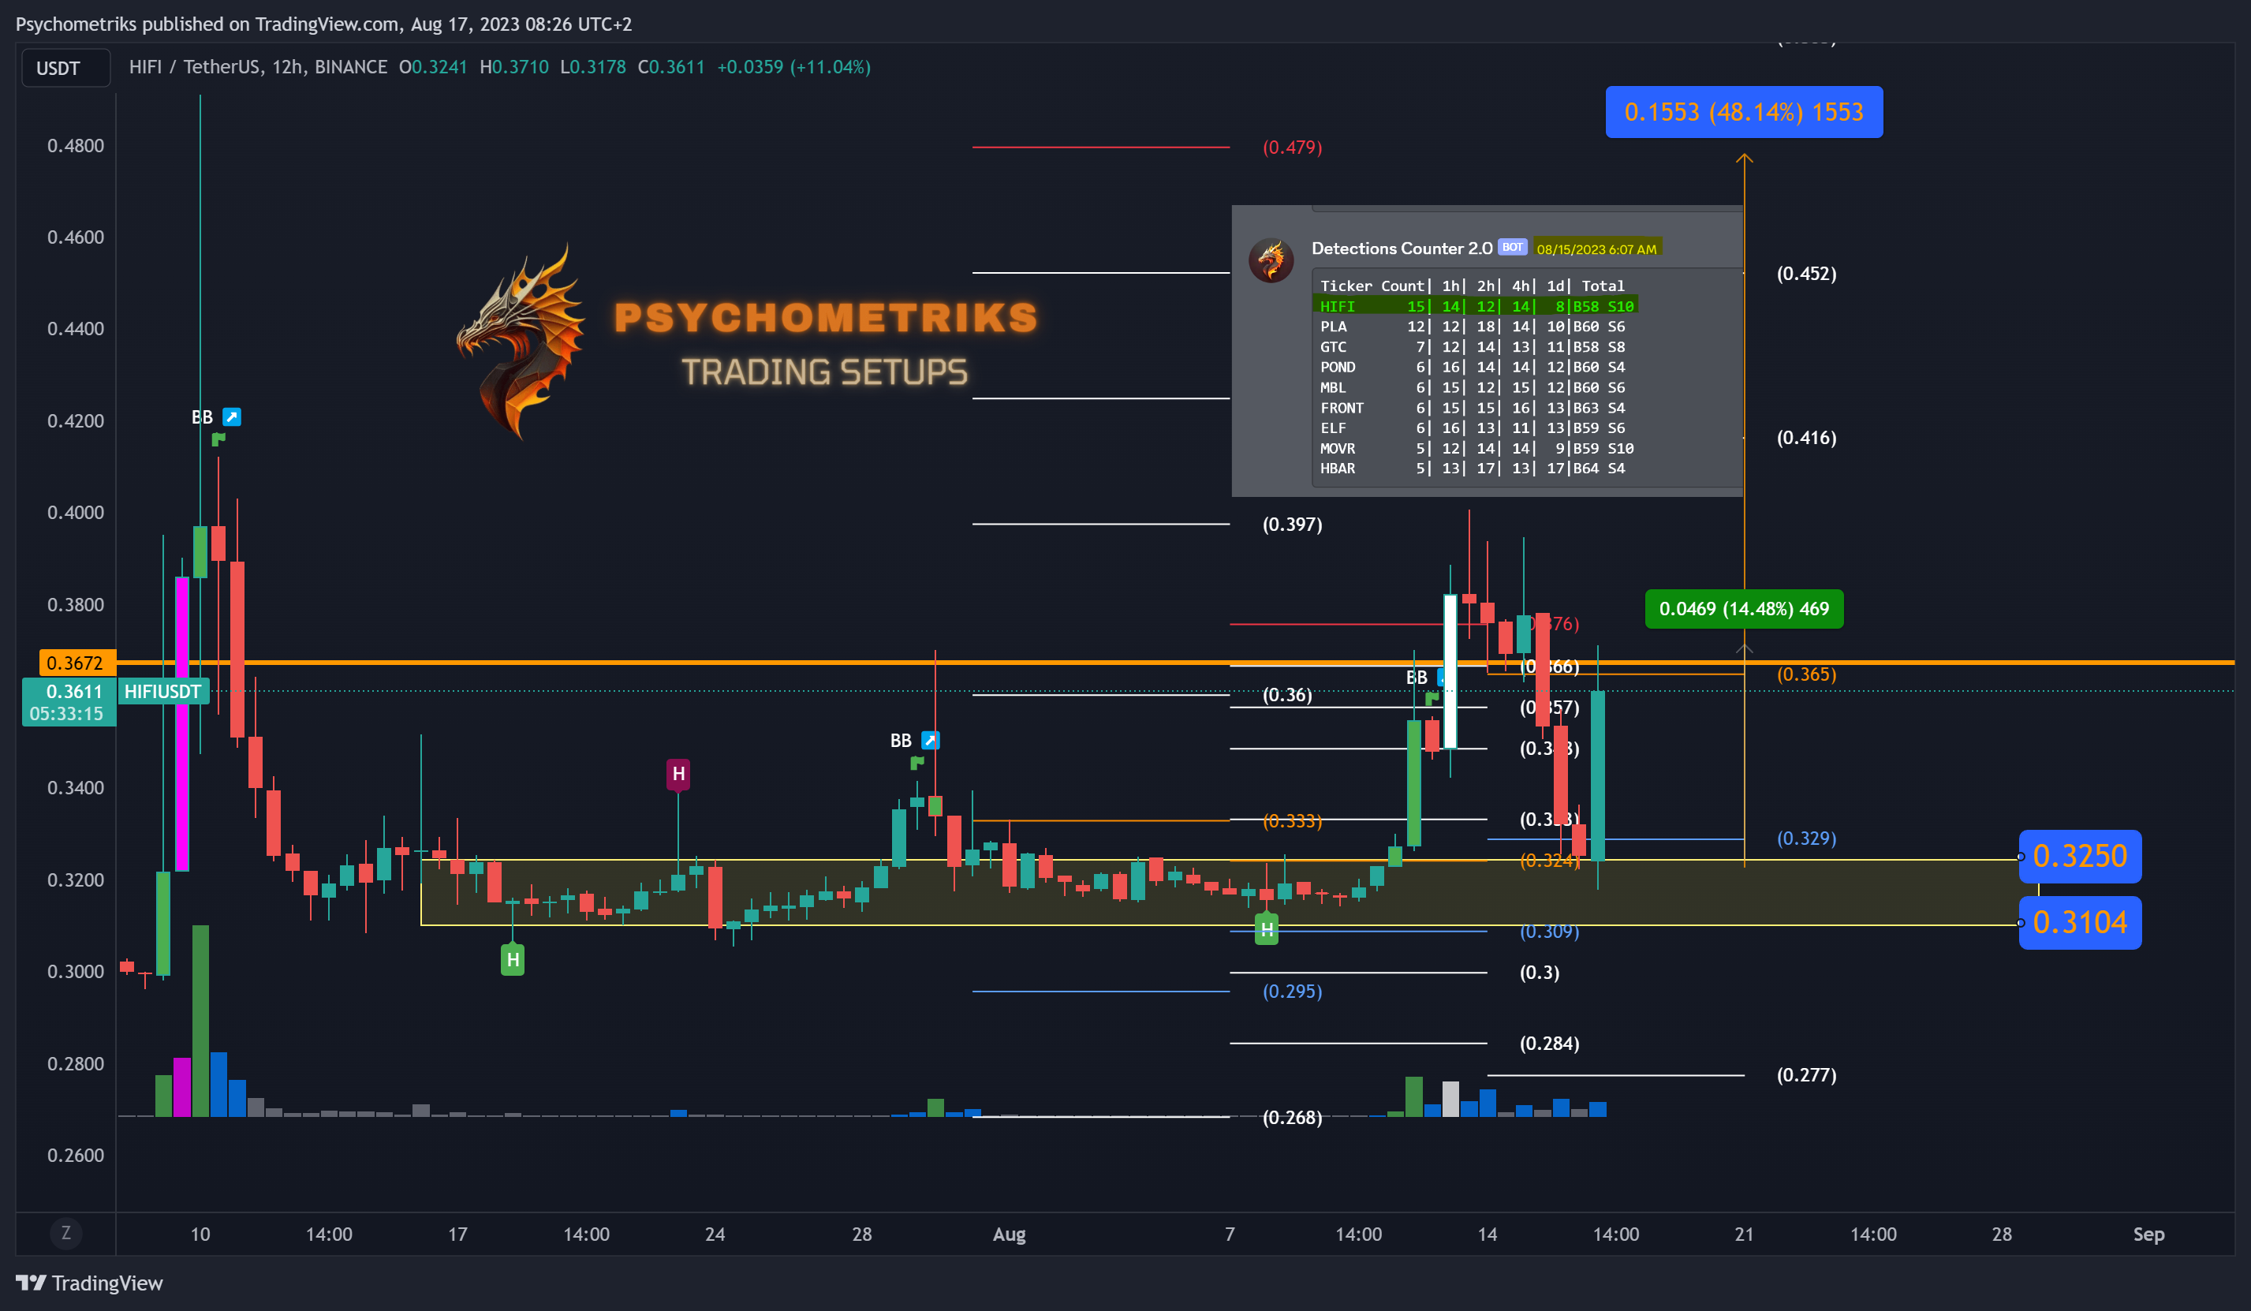2251x1311 pixels.
Task: Click the green flag under the BB label near 0.42
Action: click(218, 439)
